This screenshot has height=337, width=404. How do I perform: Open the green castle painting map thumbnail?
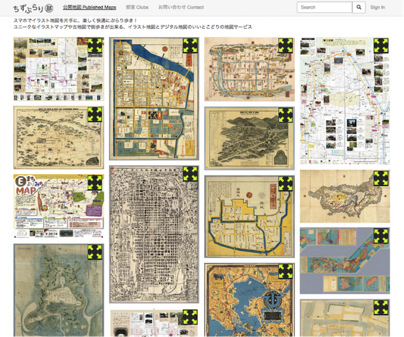[x=59, y=290]
